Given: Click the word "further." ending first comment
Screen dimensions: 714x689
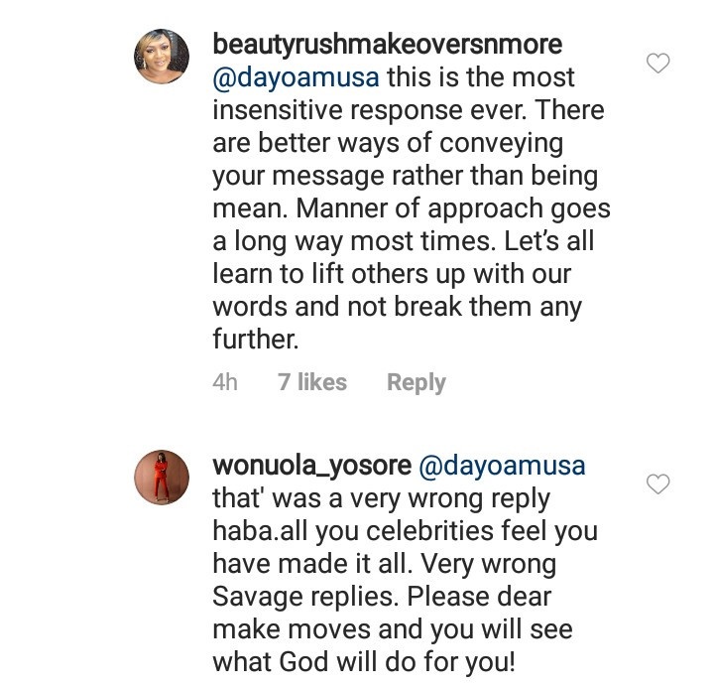Looking at the screenshot, I should (255, 339).
